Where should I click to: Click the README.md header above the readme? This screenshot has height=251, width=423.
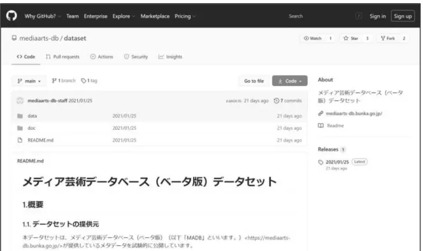point(30,161)
